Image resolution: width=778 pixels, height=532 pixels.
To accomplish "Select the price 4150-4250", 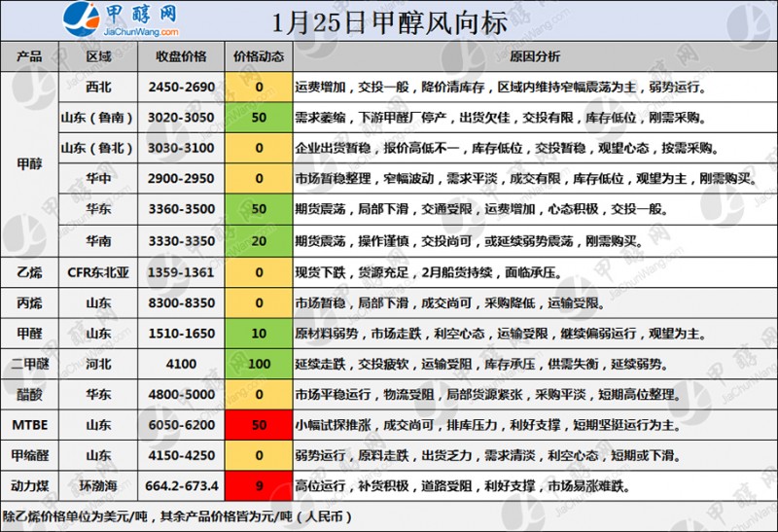I will point(181,455).
